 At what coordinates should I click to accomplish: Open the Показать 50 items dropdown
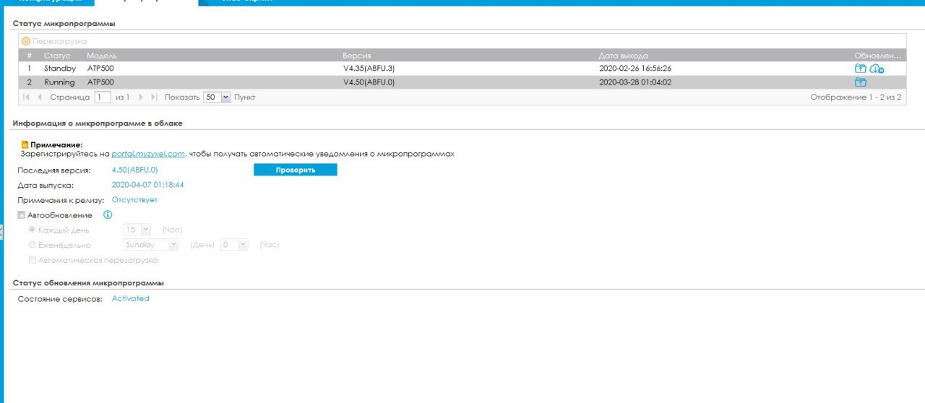coord(217,97)
